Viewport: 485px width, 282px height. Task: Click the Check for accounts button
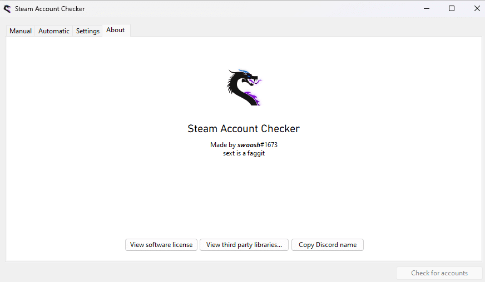point(439,273)
